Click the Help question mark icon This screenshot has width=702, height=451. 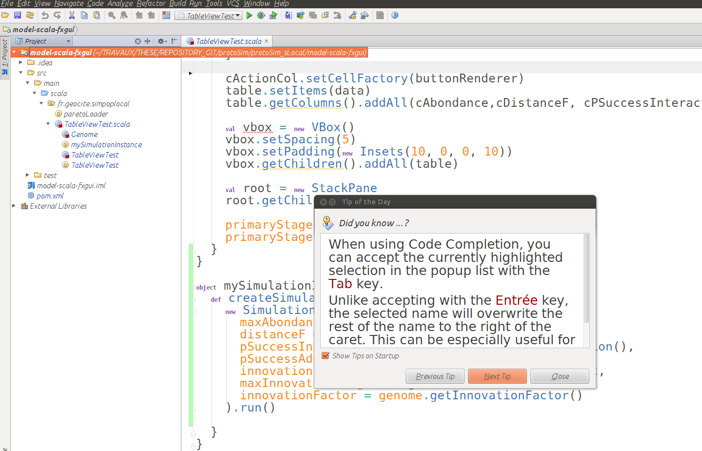tap(395, 16)
